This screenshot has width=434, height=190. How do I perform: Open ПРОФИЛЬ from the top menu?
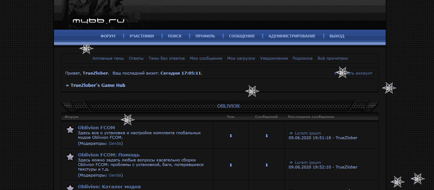[x=205, y=36]
